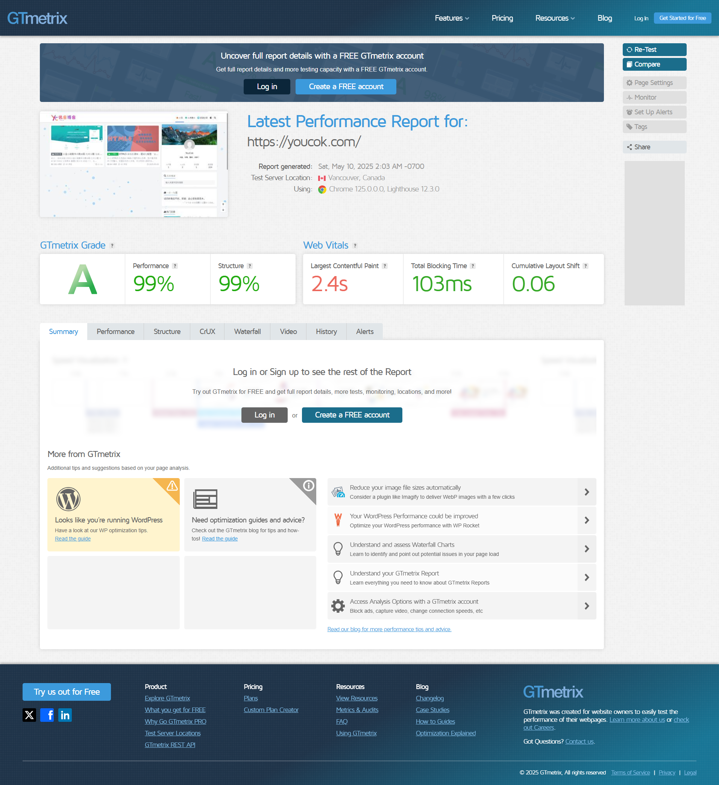Viewport: 719px width, 785px height.
Task: Click Get Started for Free button
Action: pos(683,18)
